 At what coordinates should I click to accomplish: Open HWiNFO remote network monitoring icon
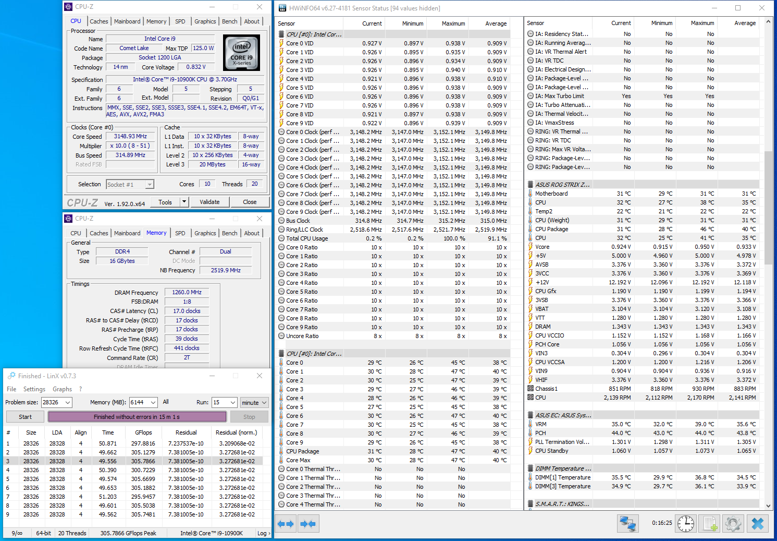[x=628, y=523]
